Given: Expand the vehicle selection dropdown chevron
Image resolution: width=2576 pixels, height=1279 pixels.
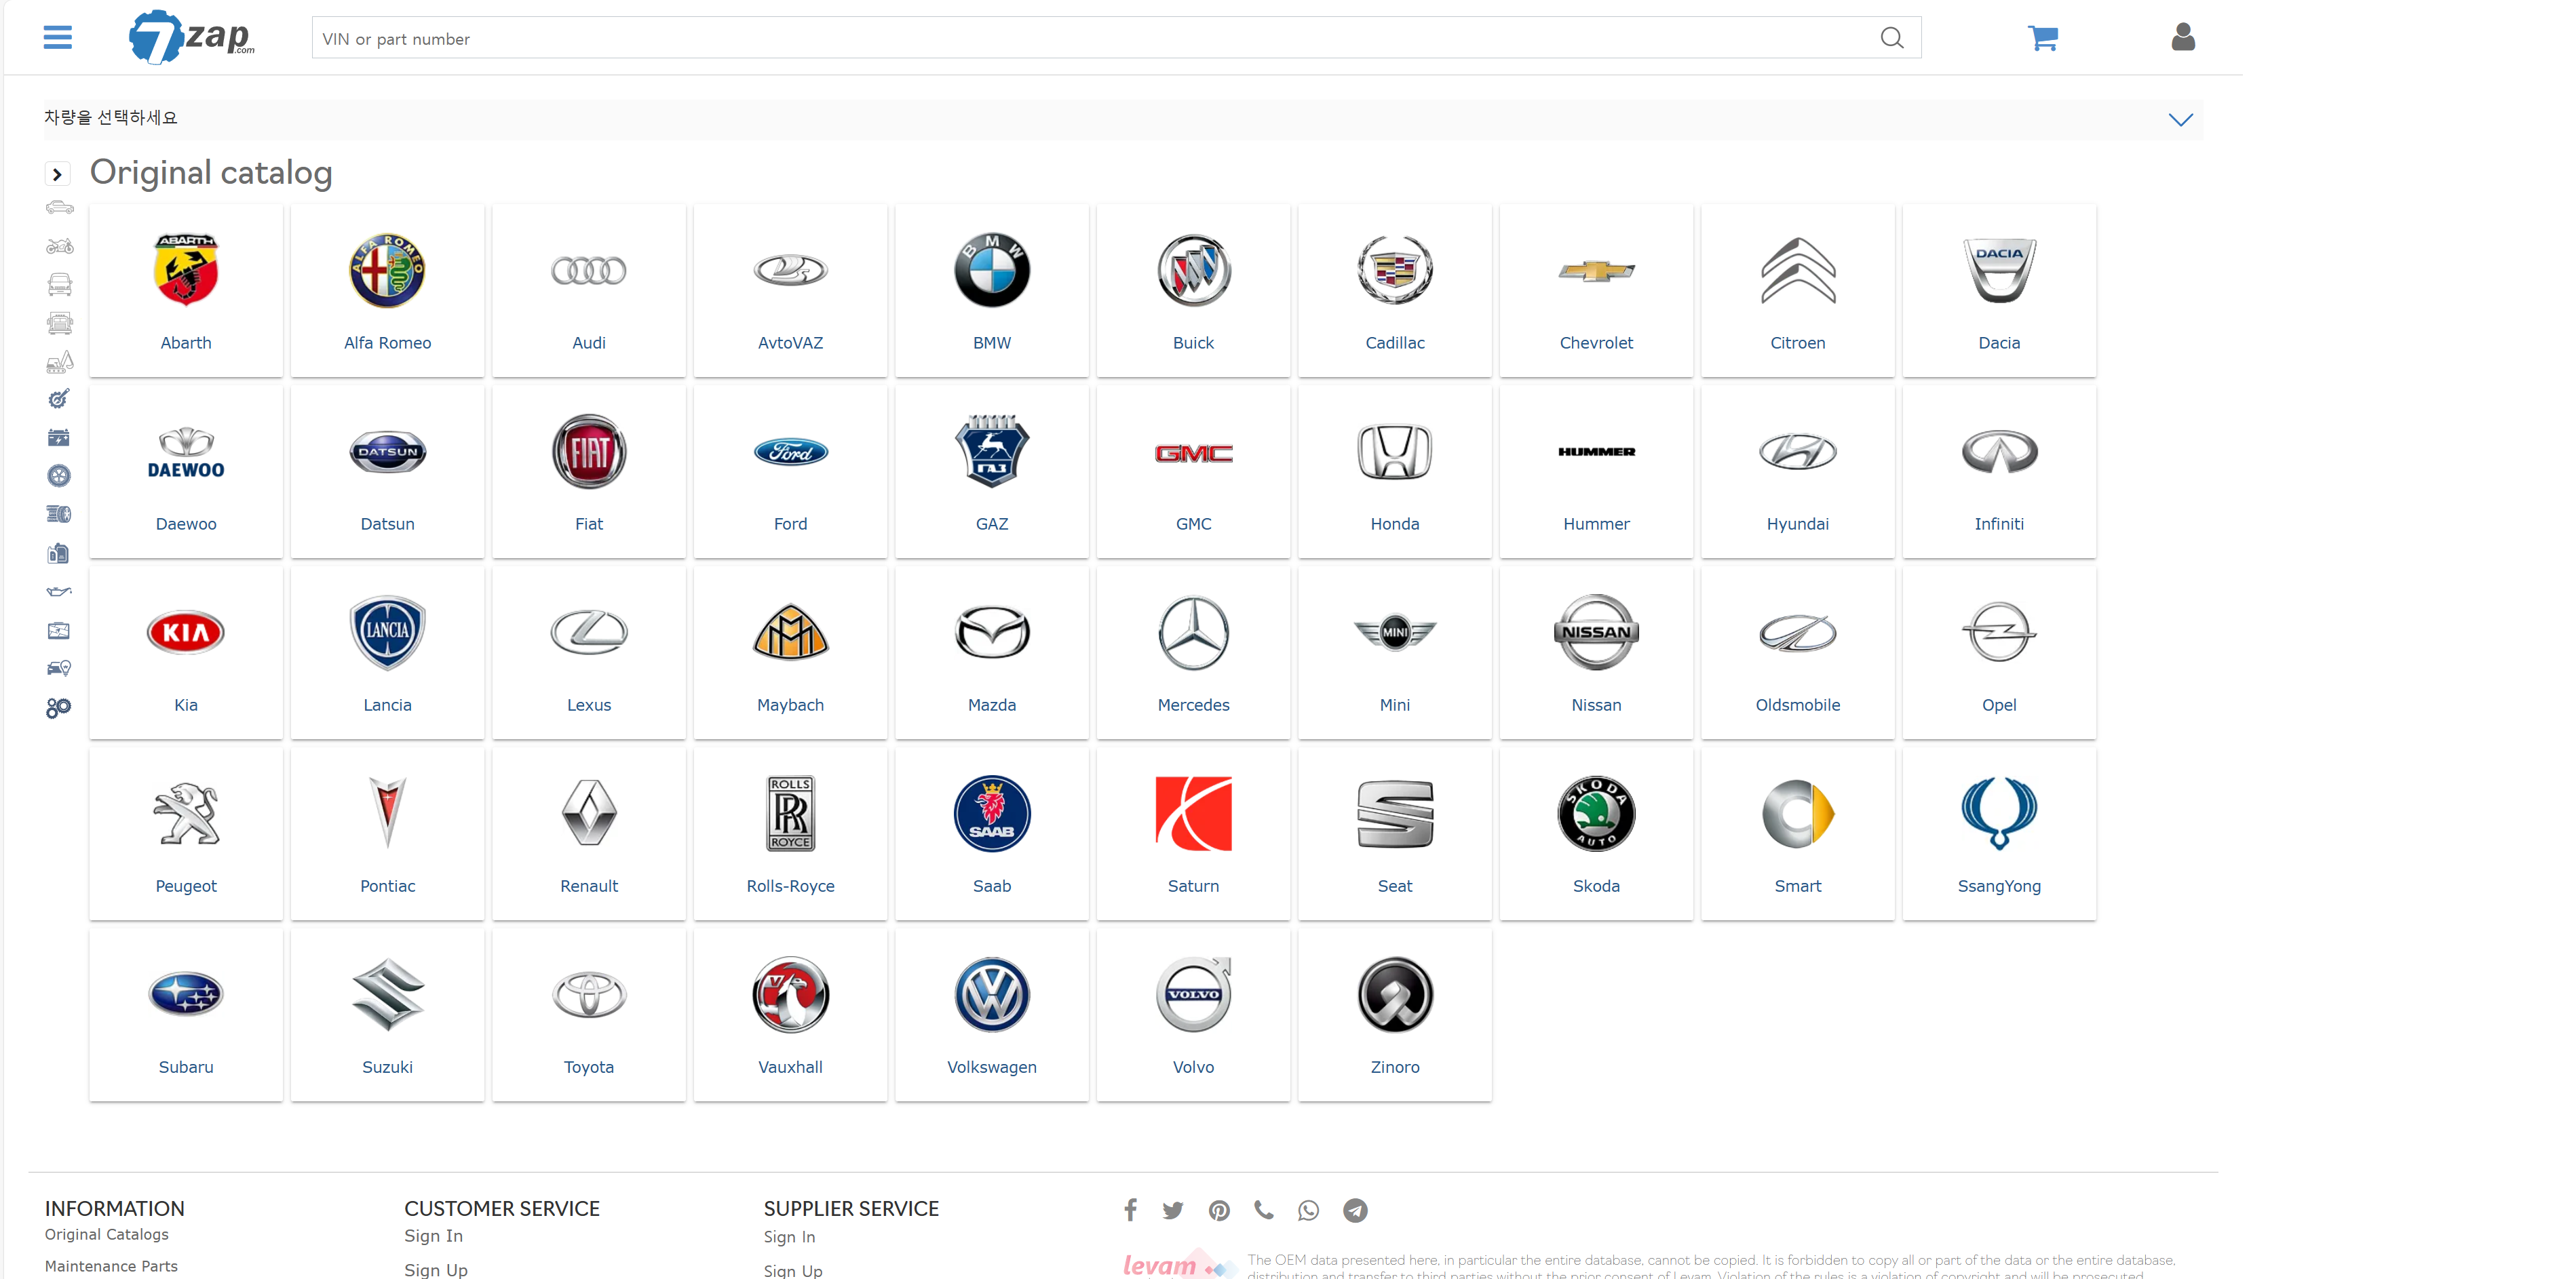Looking at the screenshot, I should click(2180, 119).
